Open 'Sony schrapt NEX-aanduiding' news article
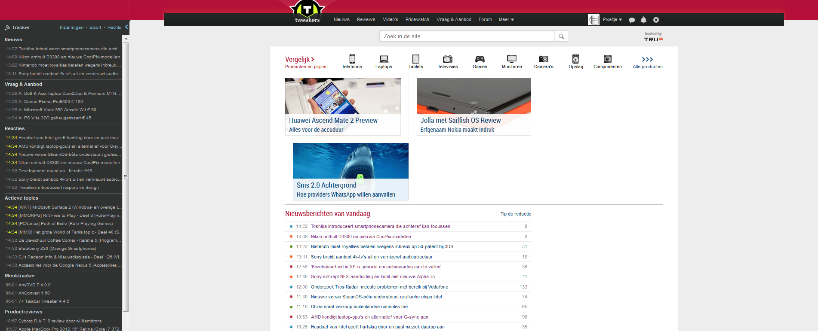The width and height of the screenshot is (818, 331). pos(373,276)
